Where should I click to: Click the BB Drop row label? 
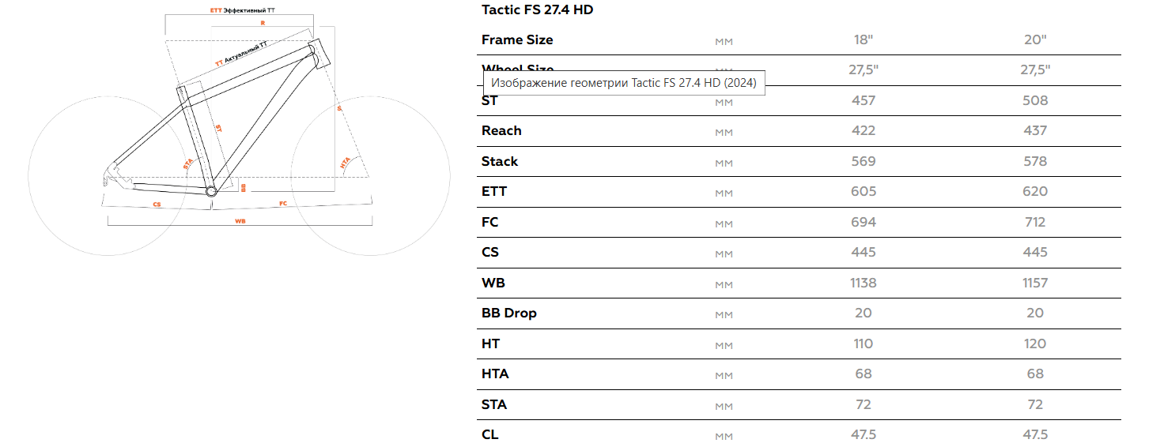(509, 313)
